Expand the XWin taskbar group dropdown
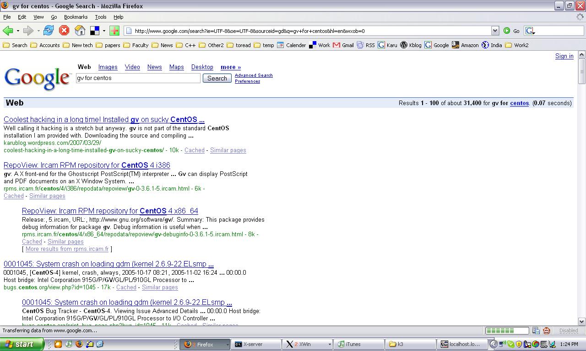Image resolution: width=586 pixels, height=351 pixels. 329,344
